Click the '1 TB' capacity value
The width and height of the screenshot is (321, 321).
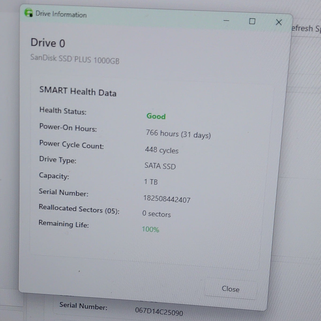pos(151,182)
